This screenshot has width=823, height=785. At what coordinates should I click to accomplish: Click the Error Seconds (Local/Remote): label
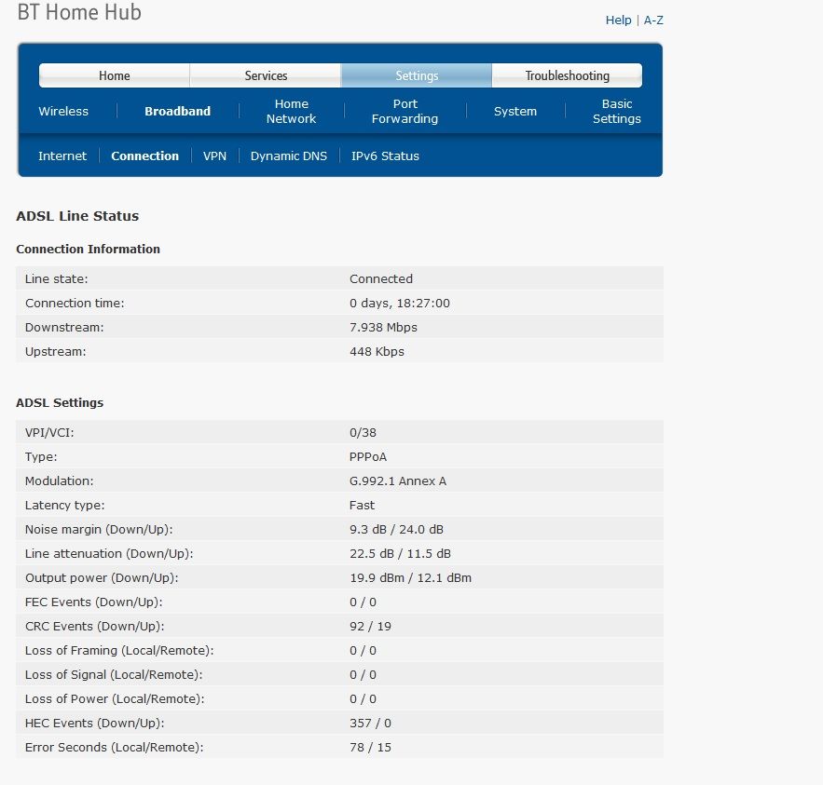coord(115,747)
